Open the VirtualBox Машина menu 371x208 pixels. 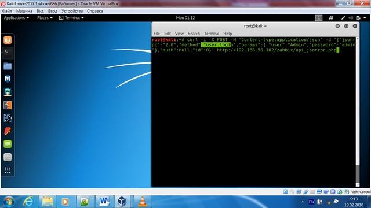pos(24,11)
